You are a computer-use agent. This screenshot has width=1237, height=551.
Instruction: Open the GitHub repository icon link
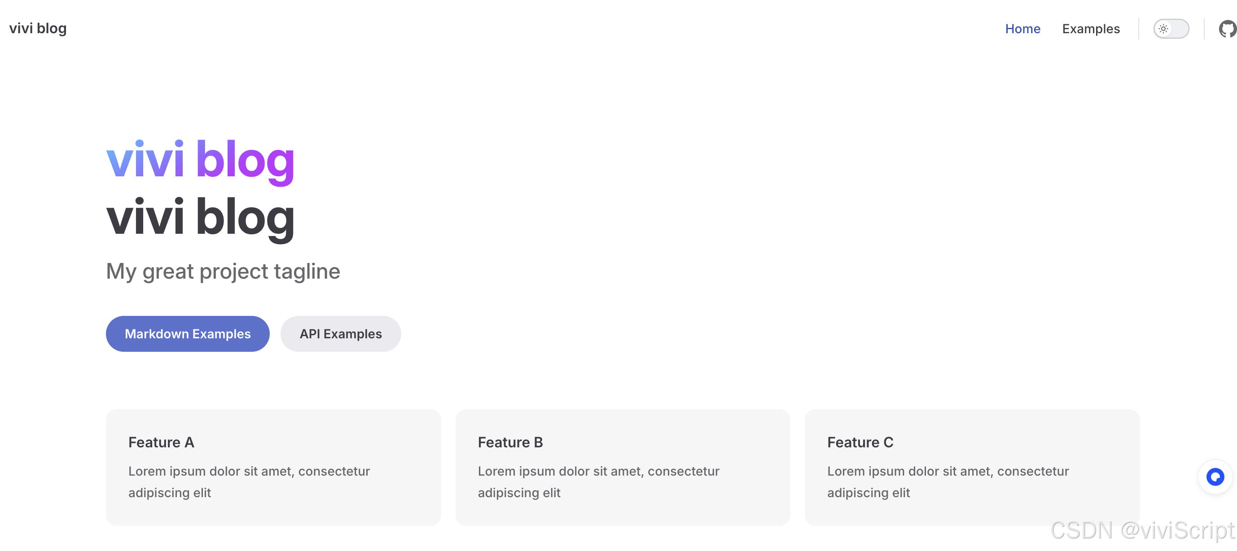click(1228, 29)
